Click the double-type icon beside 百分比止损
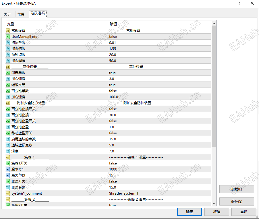This screenshot has width=259, height=219. [x=8, y=115]
